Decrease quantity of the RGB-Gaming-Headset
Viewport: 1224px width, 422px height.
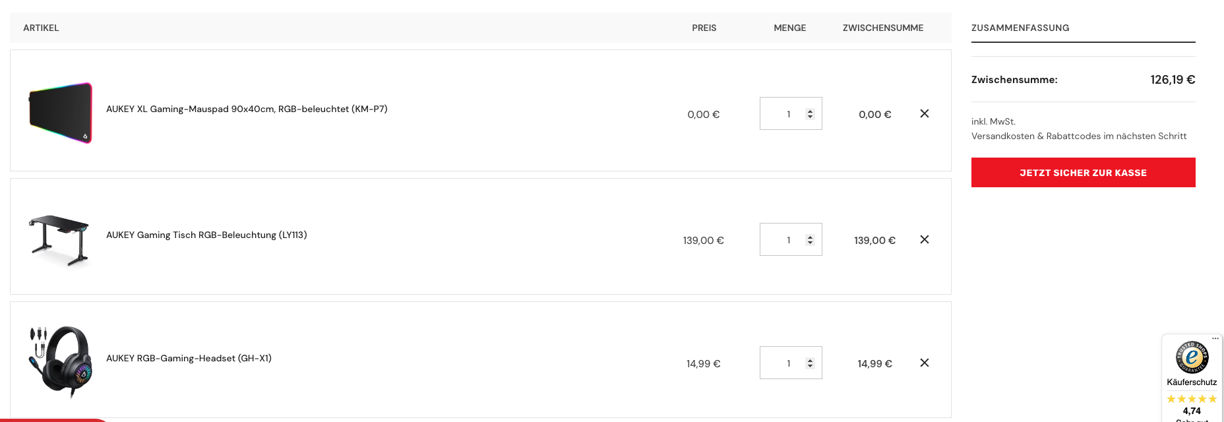pyautogui.click(x=811, y=366)
